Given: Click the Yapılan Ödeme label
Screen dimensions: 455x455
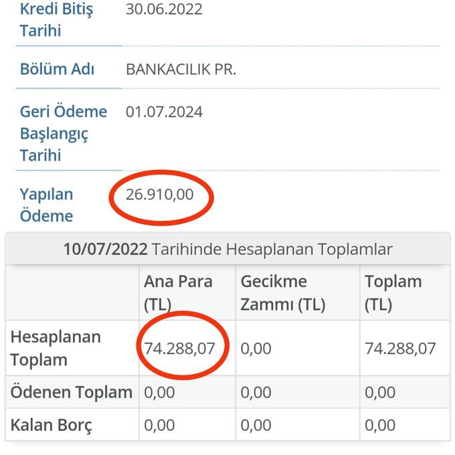Looking at the screenshot, I should point(47,205).
